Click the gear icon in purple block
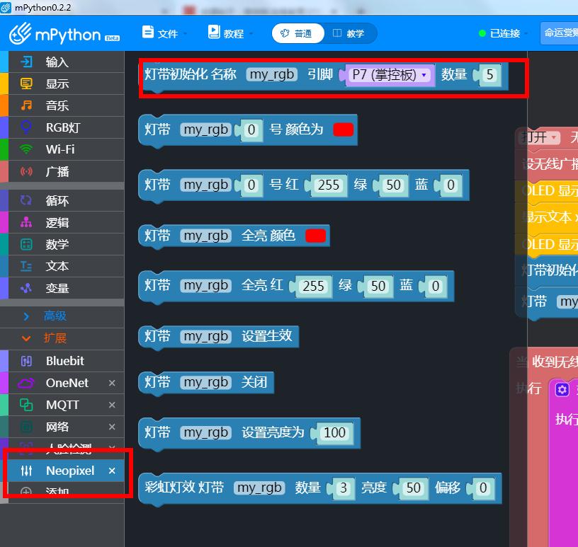 click(x=562, y=390)
